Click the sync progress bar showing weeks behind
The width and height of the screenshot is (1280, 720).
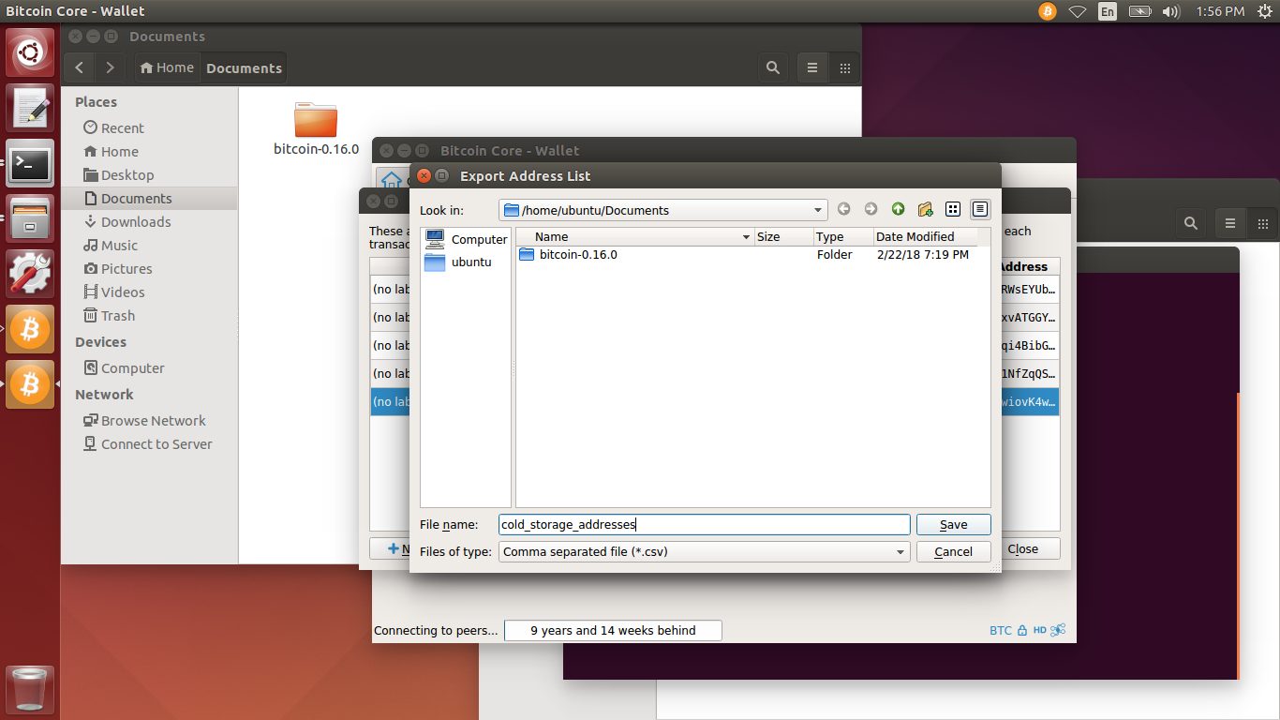[x=613, y=630]
